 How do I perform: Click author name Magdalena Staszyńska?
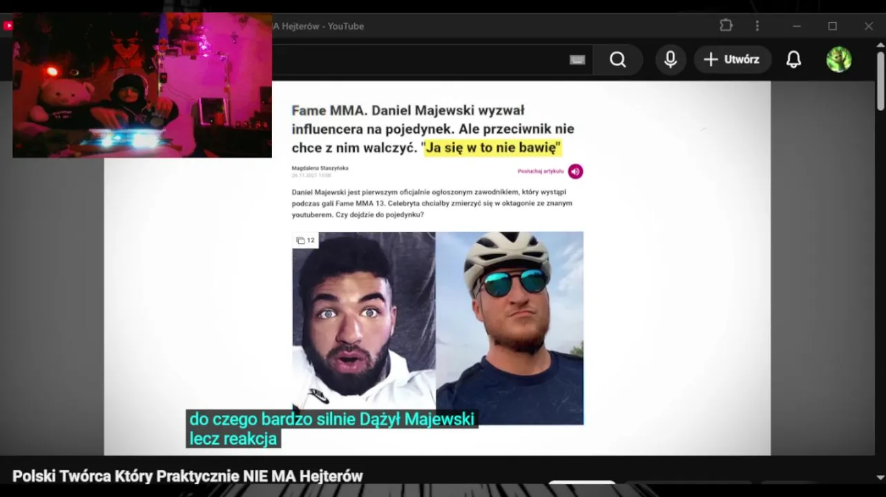pyautogui.click(x=320, y=168)
